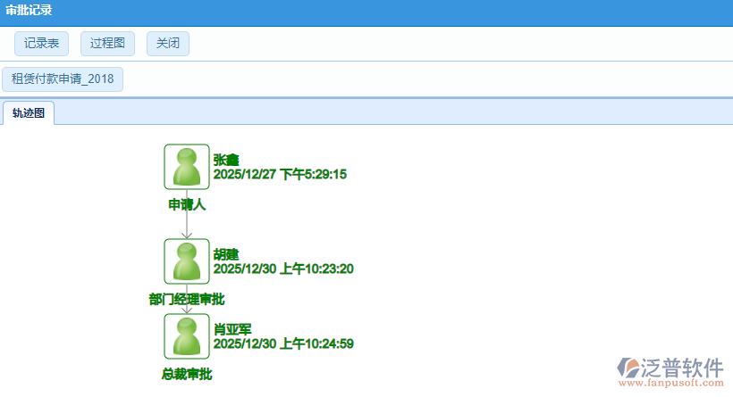Click the name 张鑫 in the track
The height and width of the screenshot is (397, 733).
226,160
